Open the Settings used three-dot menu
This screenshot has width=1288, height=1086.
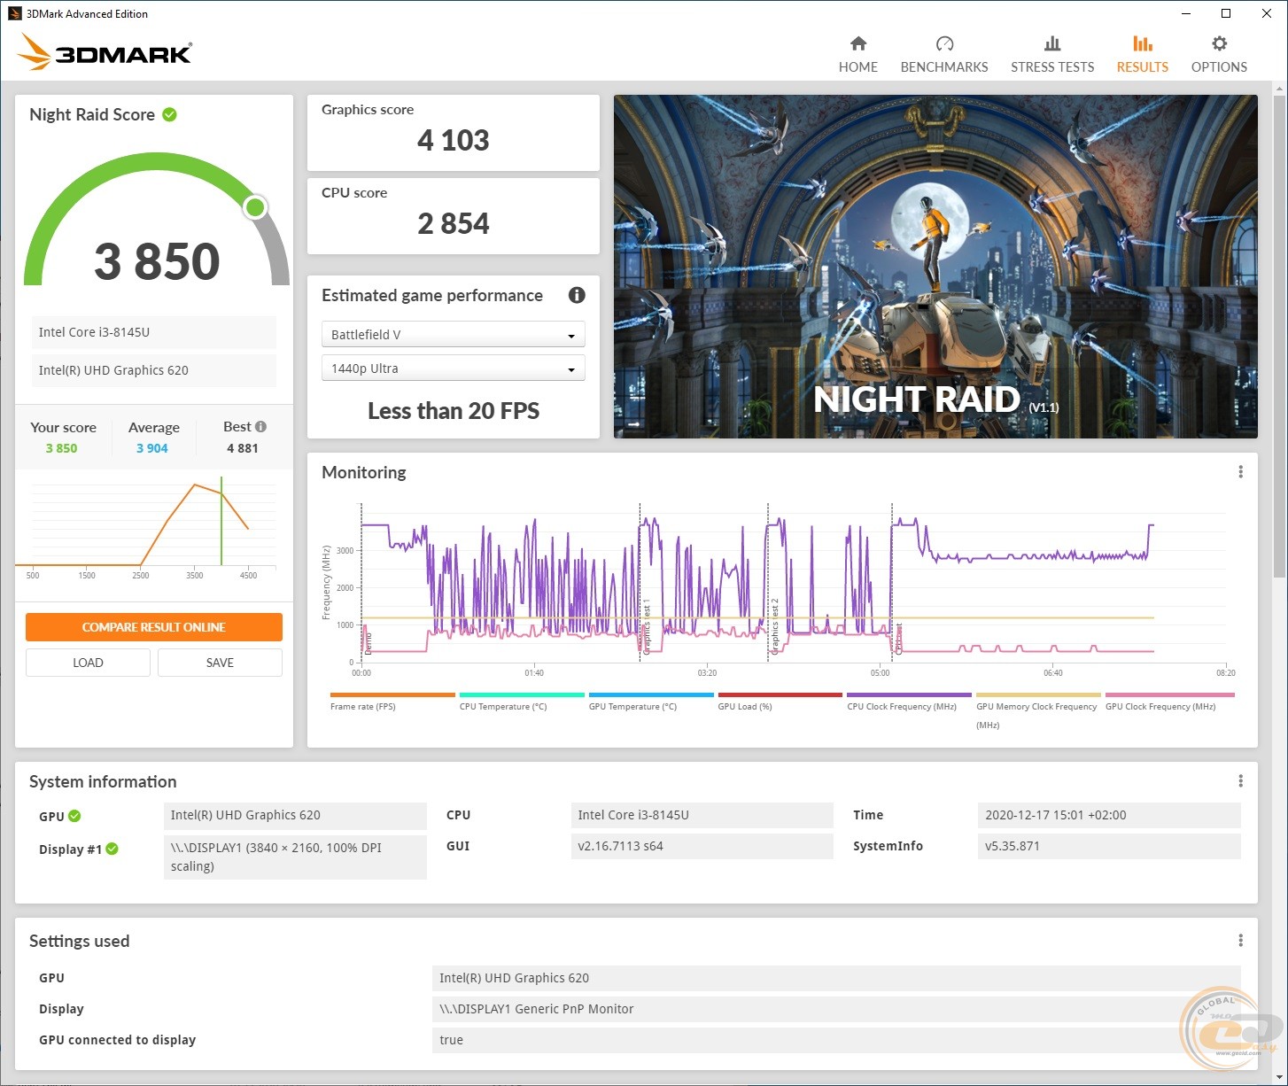coord(1240,940)
